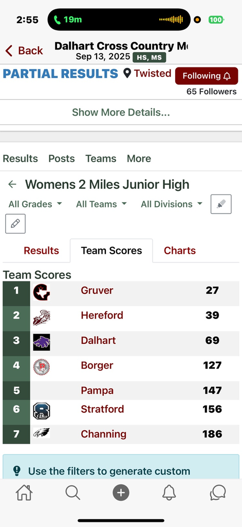
Task: Open the All Teams dropdown
Action: point(101,204)
